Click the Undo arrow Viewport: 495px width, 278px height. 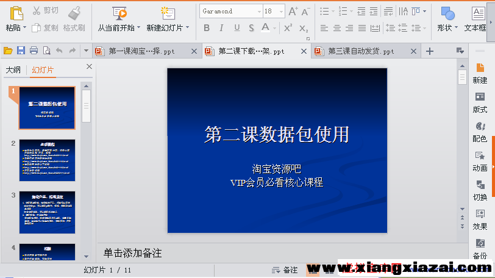(59, 51)
